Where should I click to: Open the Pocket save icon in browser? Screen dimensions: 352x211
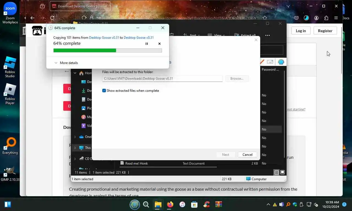(x=296, y=18)
